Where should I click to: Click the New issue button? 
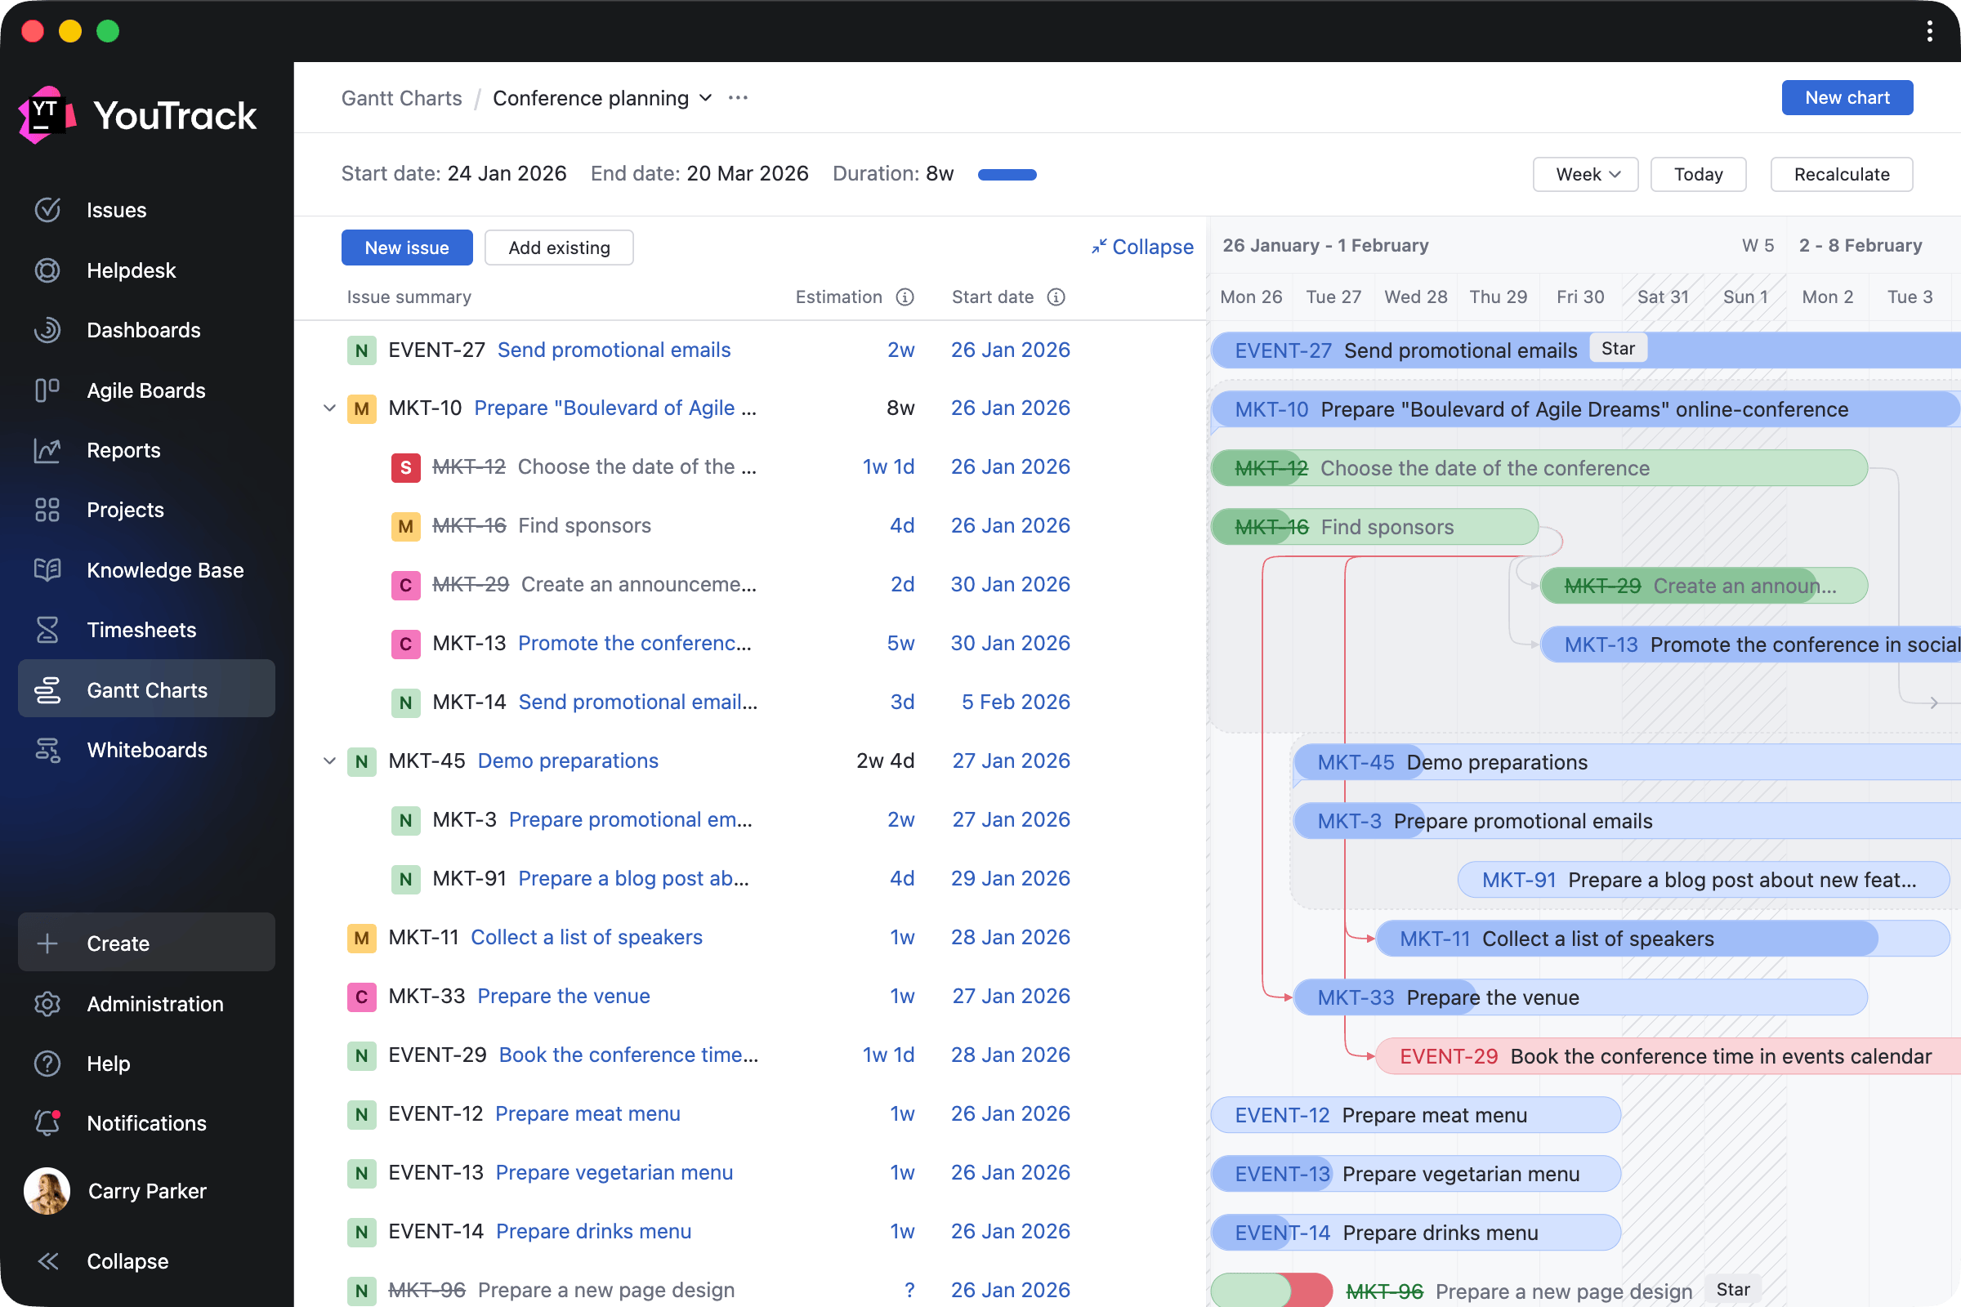(407, 248)
